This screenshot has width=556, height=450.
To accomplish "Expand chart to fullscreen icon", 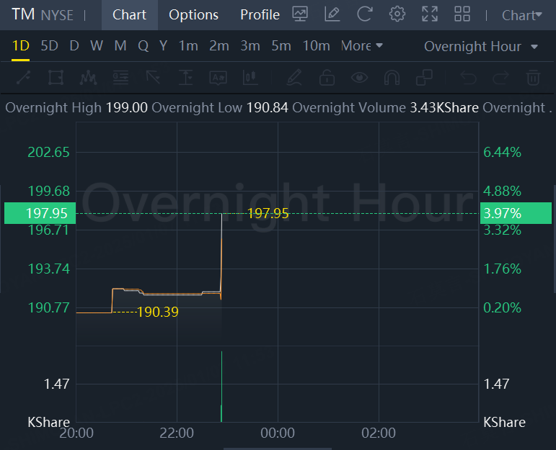I will 430,14.
